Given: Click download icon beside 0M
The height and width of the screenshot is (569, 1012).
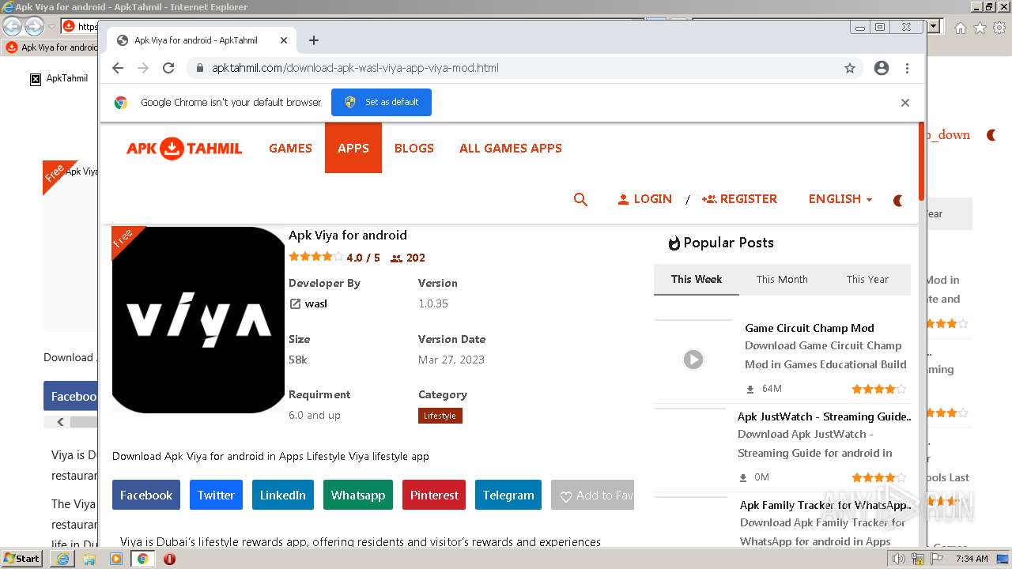Looking at the screenshot, I should [743, 477].
